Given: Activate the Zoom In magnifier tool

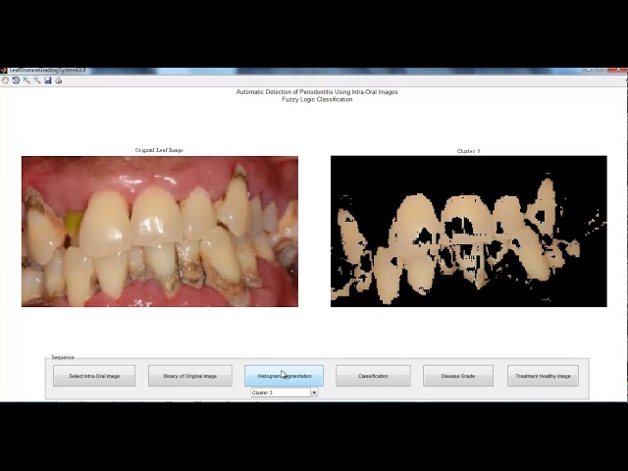Looking at the screenshot, I should click(x=26, y=80).
